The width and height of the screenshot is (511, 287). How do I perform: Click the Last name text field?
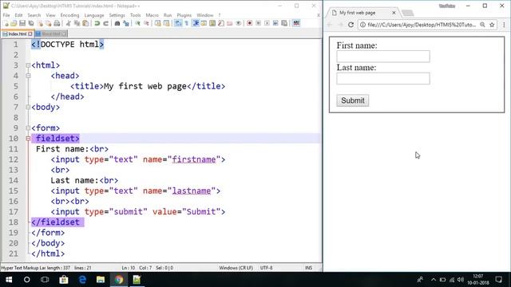click(x=383, y=78)
